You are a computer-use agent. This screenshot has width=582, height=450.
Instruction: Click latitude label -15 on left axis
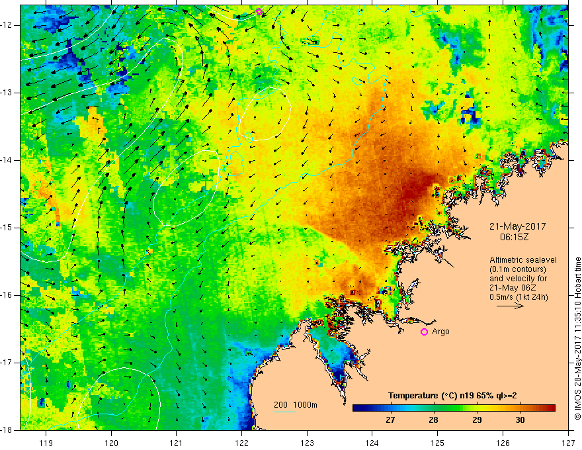pyautogui.click(x=7, y=228)
